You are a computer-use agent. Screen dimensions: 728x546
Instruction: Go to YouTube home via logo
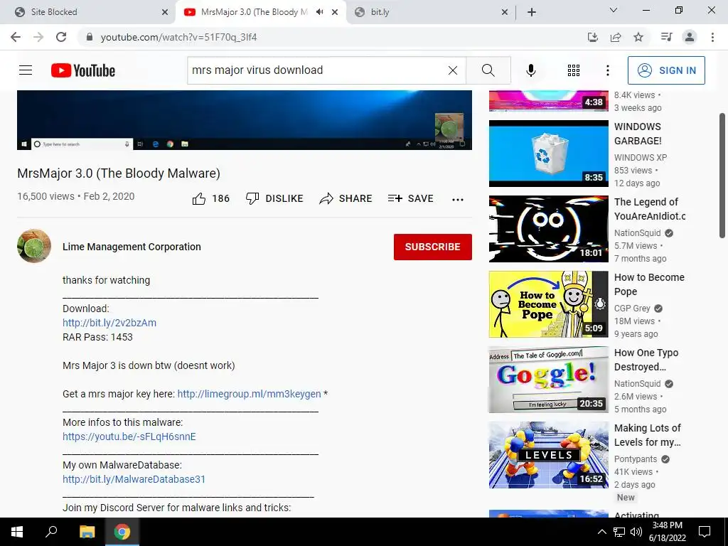83,70
